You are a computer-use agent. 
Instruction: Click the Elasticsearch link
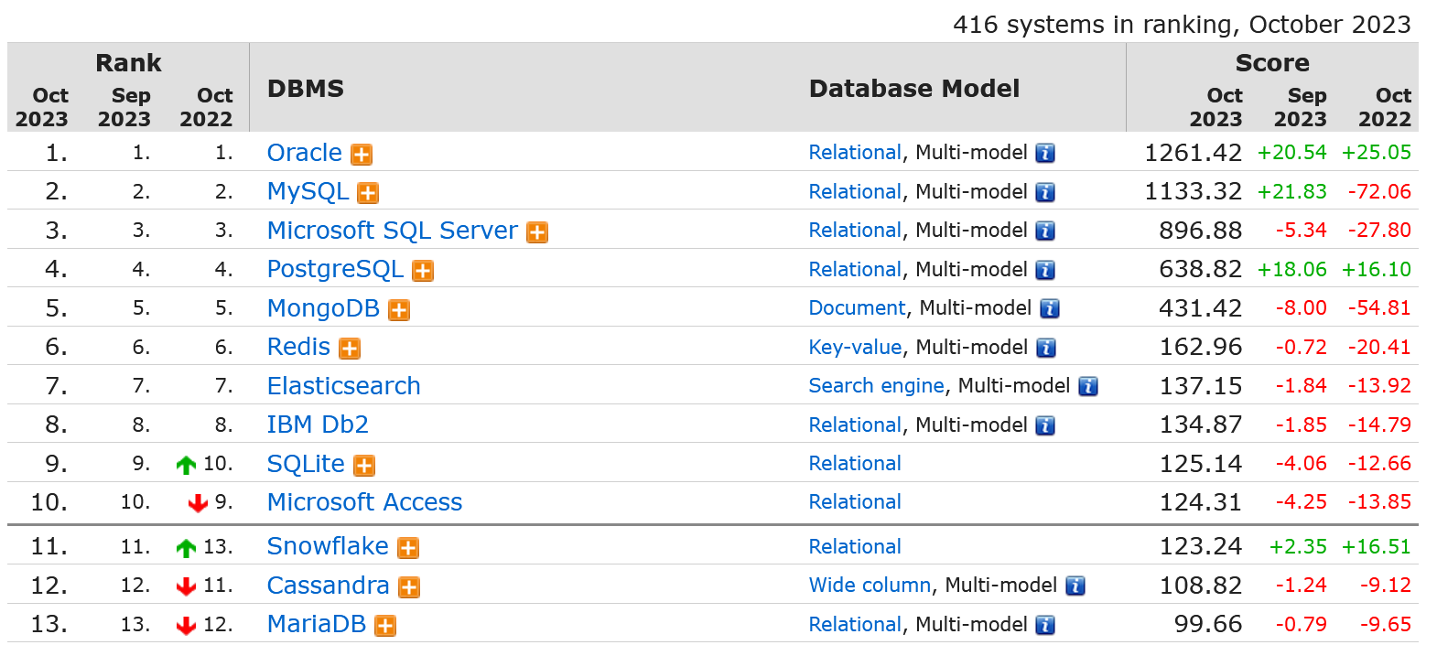click(x=344, y=386)
